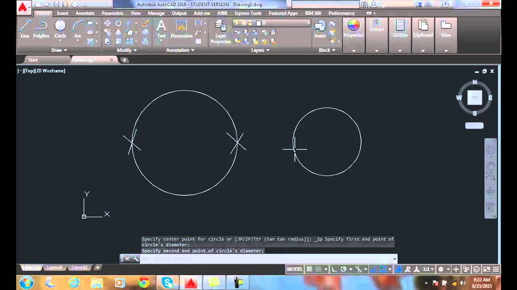
Task: Click the Trim tool icon
Action: 129,23
